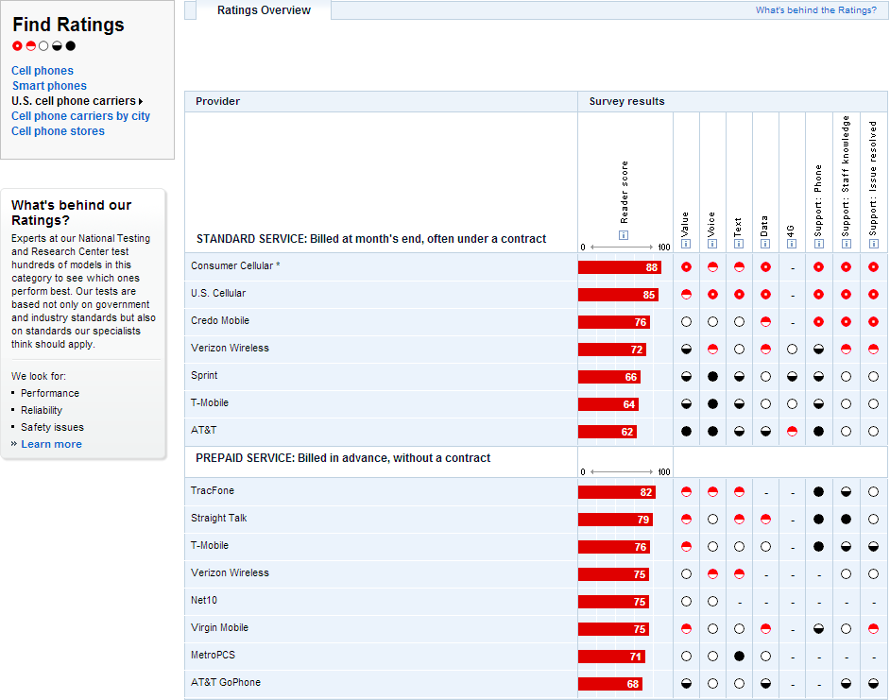Follow the Learn more link
This screenshot has height=700, width=890.
[x=51, y=444]
